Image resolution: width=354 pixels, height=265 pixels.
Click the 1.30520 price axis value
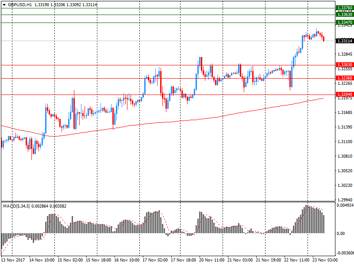[345, 171]
